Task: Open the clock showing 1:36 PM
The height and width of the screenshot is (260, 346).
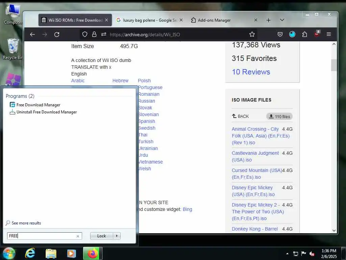Action: click(329, 253)
